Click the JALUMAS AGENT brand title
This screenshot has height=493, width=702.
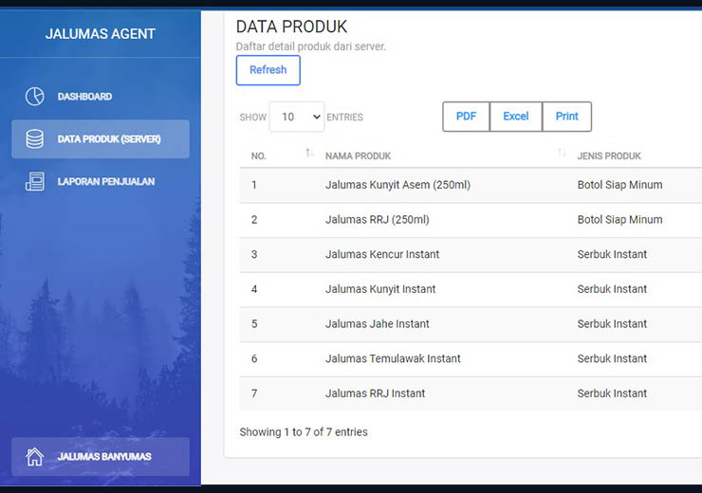[x=101, y=34]
